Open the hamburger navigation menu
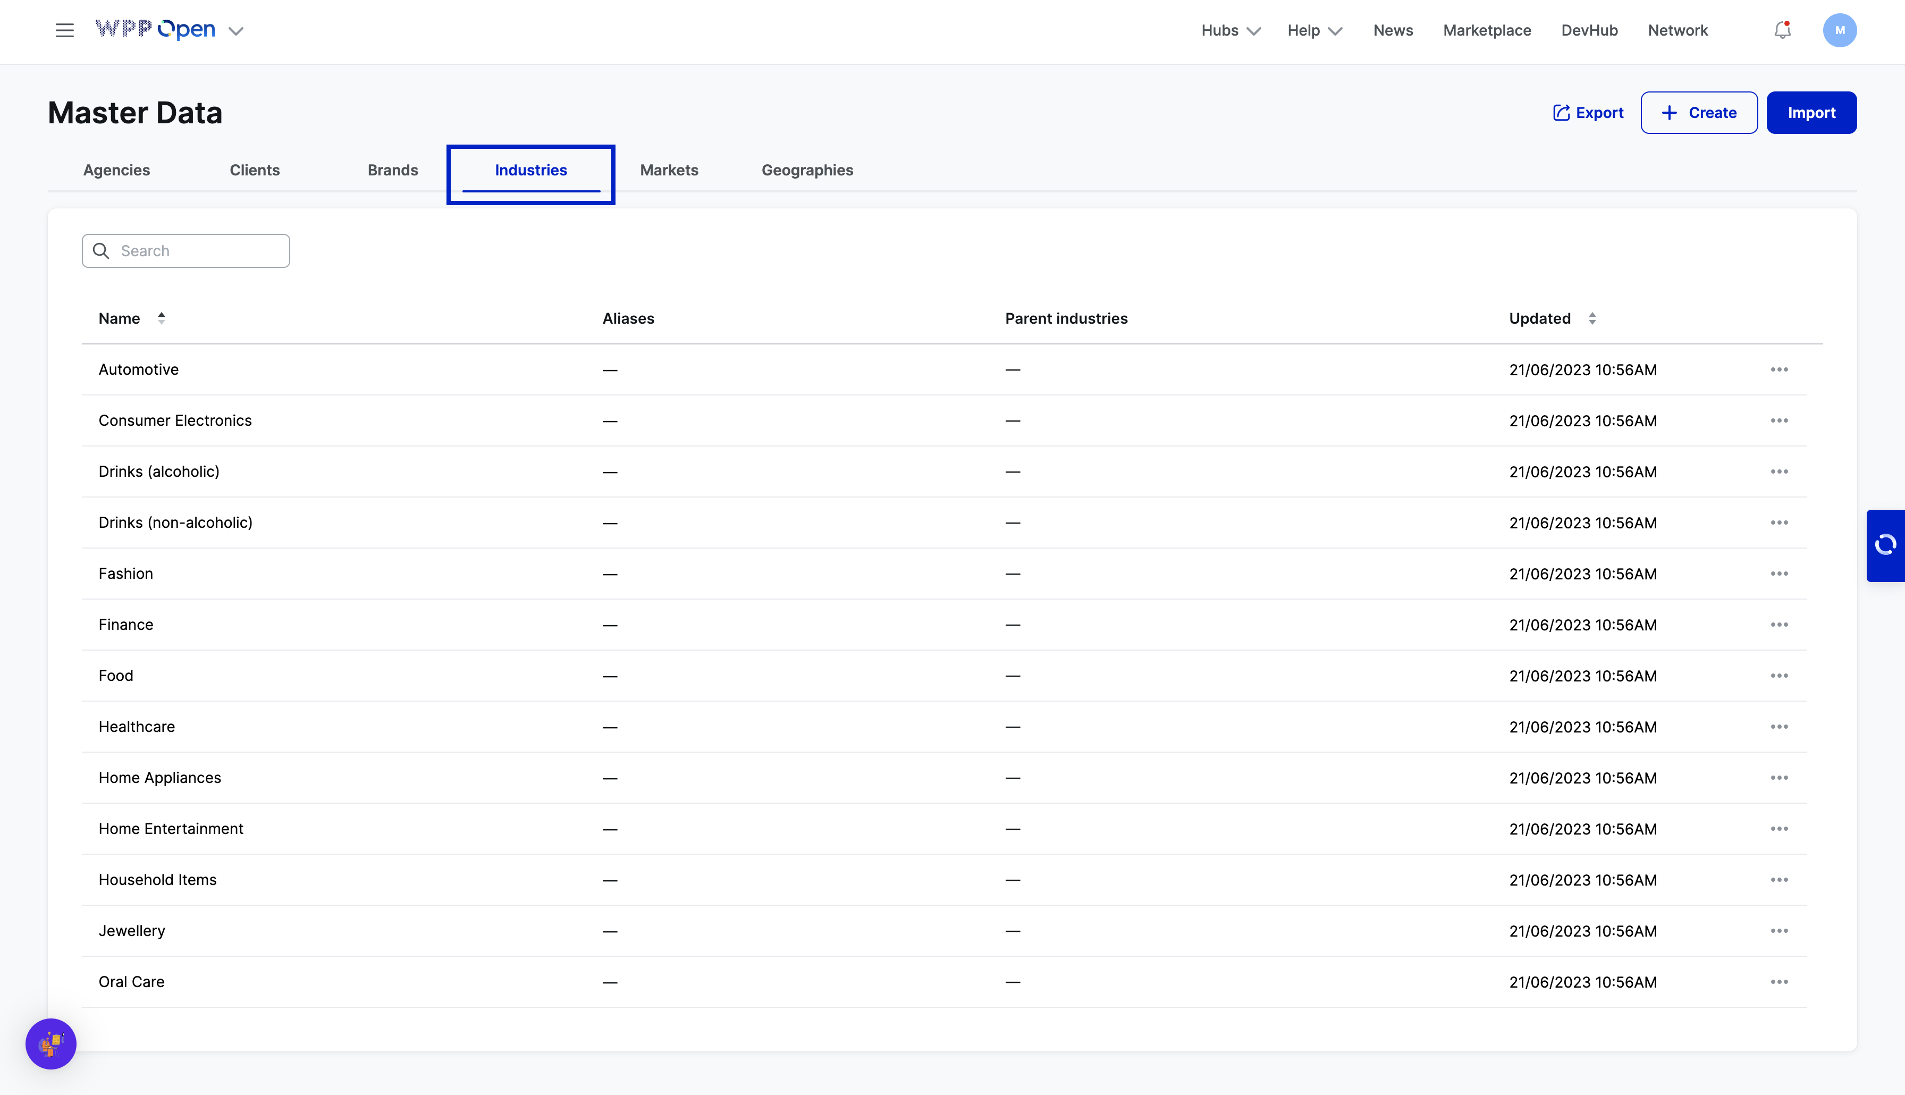Image resolution: width=1905 pixels, height=1095 pixels. click(x=65, y=30)
